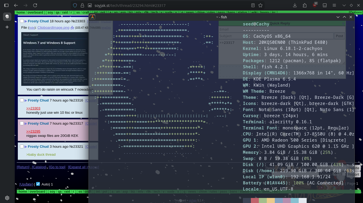This screenshot has height=203, width=363.
Task: Open the browser hamburger menu
Action: tap(334, 5)
